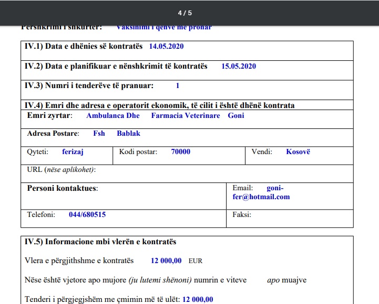Image resolution: width=379 pixels, height=304 pixels.
Task: Select the word "Goni" in Emri zyrtar
Action: pyautogui.click(x=236, y=115)
